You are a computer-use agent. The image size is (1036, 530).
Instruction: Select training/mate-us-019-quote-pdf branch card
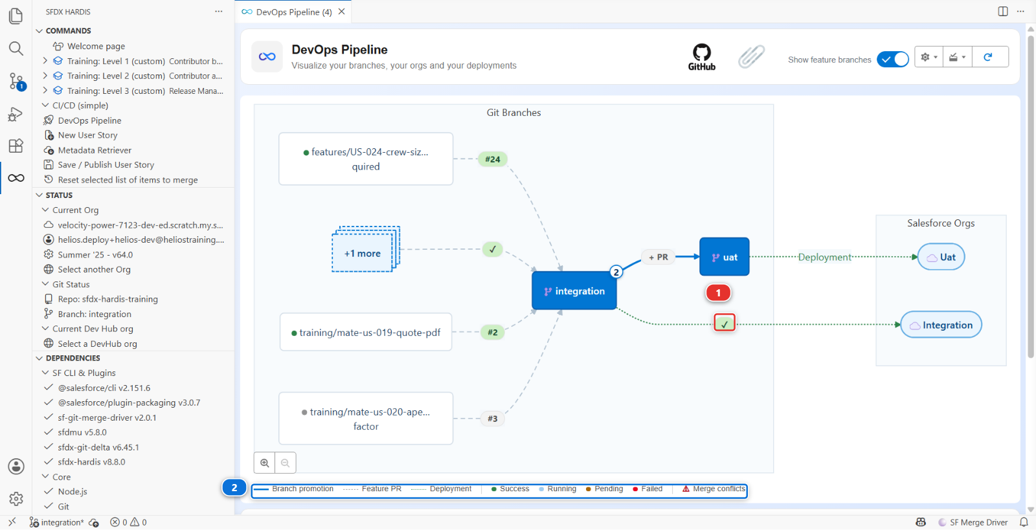pos(366,332)
